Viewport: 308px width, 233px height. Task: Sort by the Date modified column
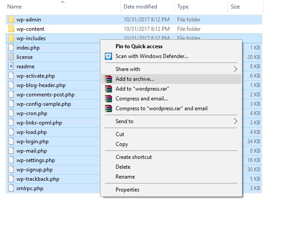(140, 7)
